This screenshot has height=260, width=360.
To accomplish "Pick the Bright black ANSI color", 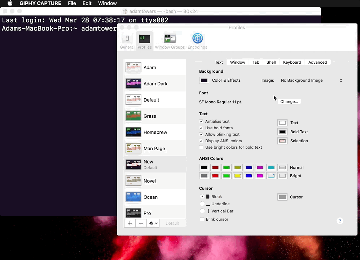I will point(204,176).
